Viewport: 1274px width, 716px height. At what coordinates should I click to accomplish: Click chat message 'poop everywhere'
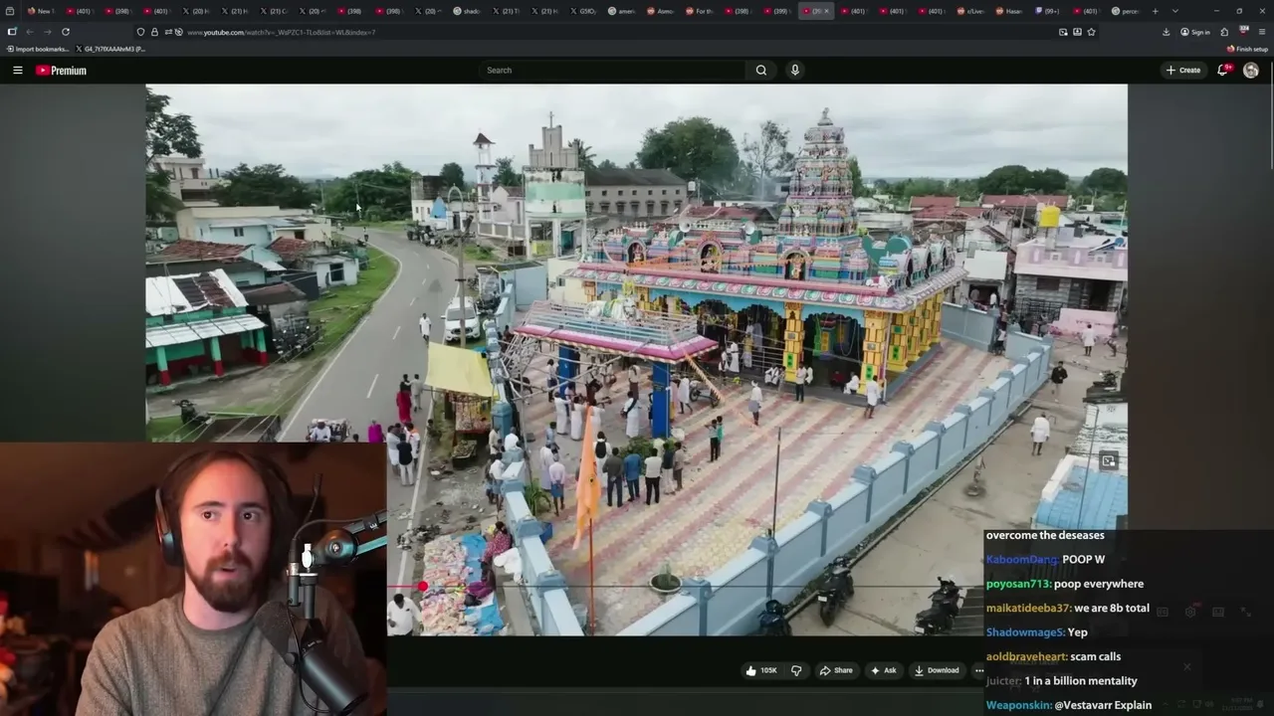1099,584
